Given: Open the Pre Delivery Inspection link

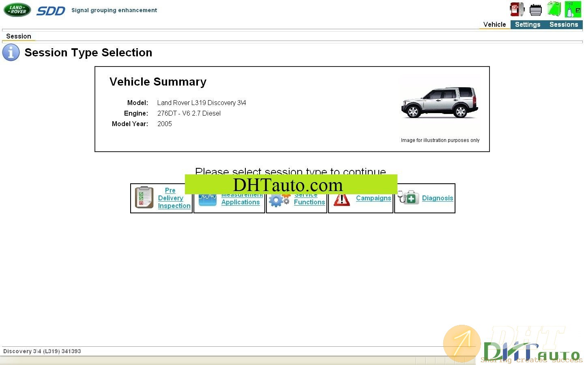Looking at the screenshot, I should tap(174, 198).
